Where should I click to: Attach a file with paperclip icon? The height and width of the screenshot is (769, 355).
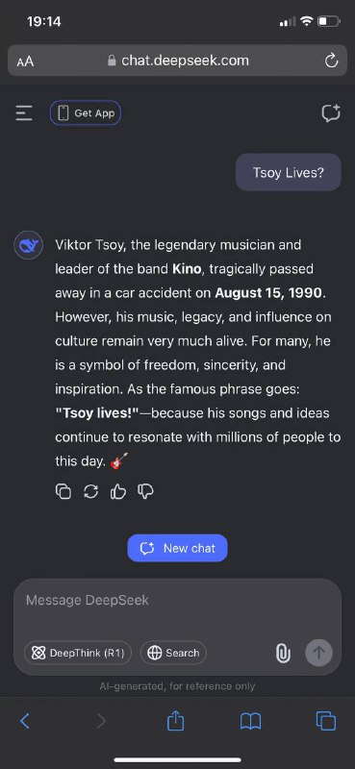coord(283,653)
